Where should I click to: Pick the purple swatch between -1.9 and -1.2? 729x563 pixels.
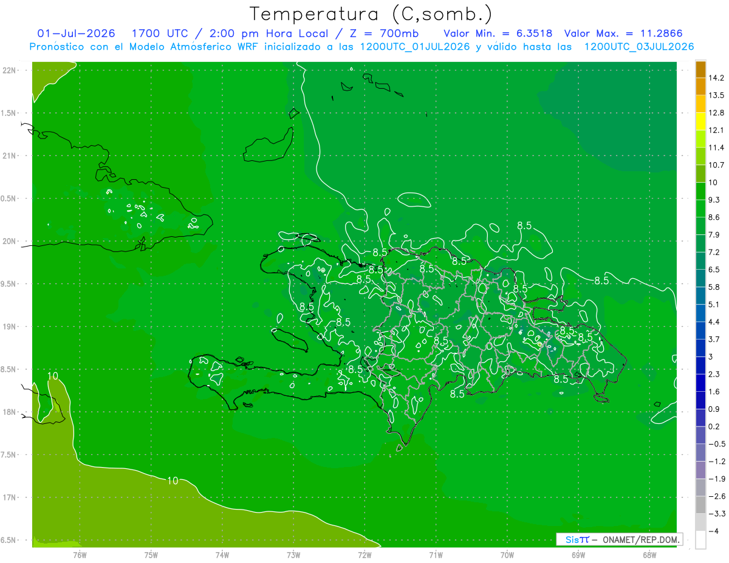(700, 470)
